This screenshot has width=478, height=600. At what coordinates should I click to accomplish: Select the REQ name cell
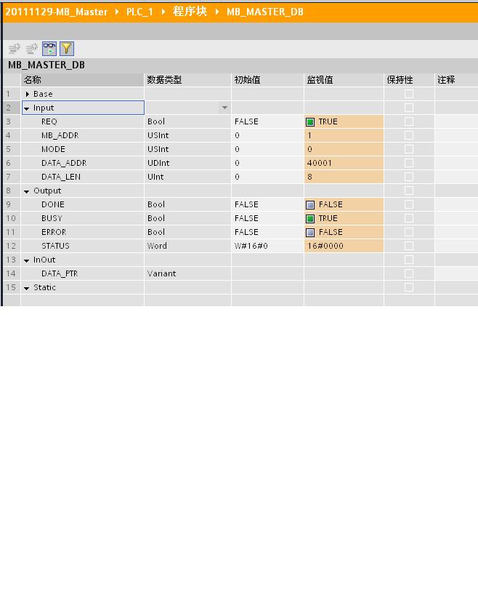[82, 121]
